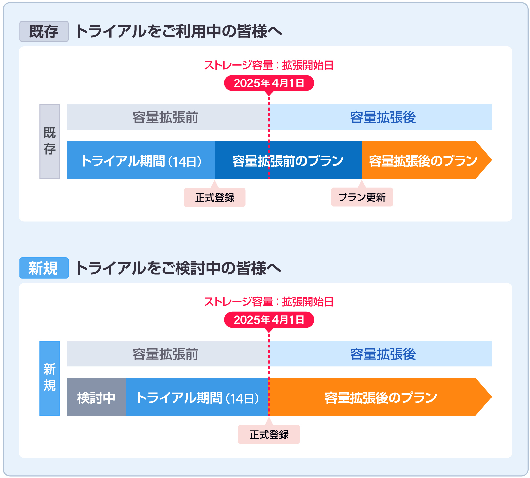This screenshot has height=478, width=530.
Task: Click the blue 新規 badge in the heading
Action: 44,268
